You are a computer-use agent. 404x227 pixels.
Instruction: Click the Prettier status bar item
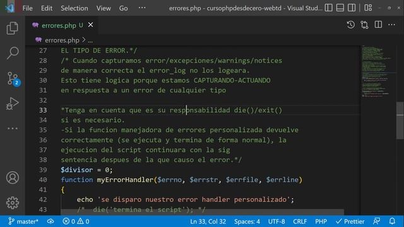pyautogui.click(x=350, y=221)
